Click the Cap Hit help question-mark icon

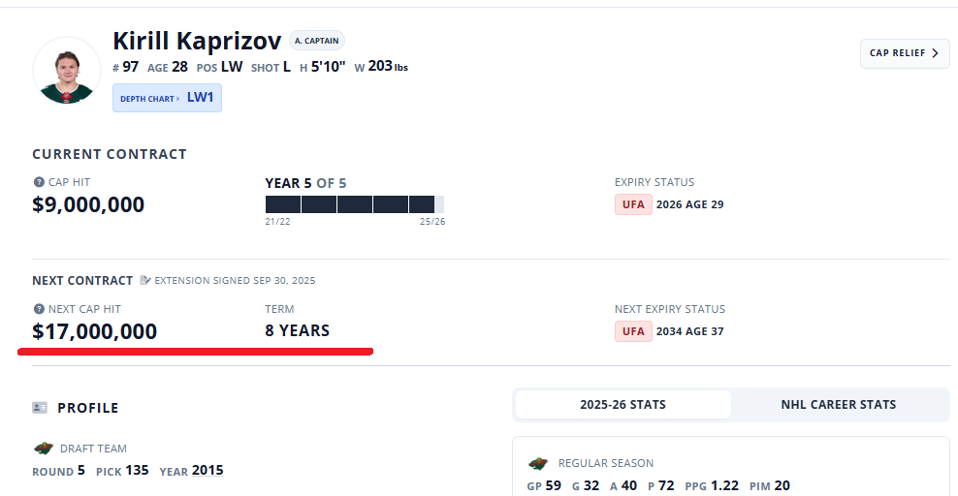(x=39, y=182)
